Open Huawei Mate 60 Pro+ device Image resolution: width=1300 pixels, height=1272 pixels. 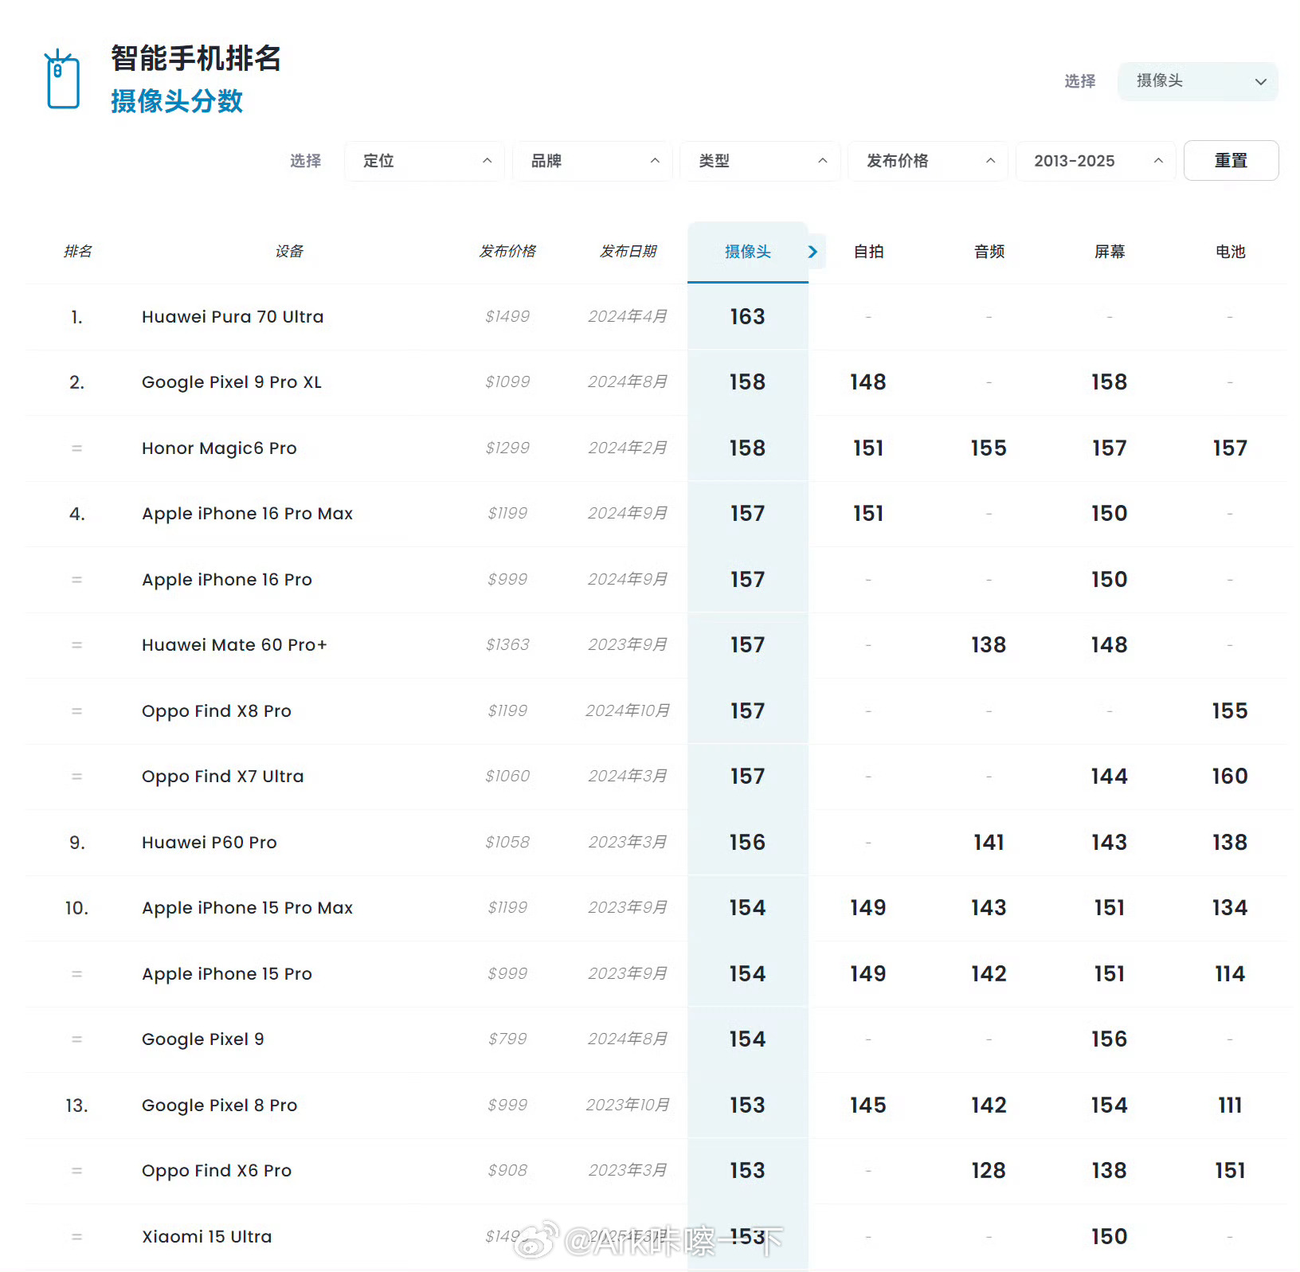(x=234, y=645)
